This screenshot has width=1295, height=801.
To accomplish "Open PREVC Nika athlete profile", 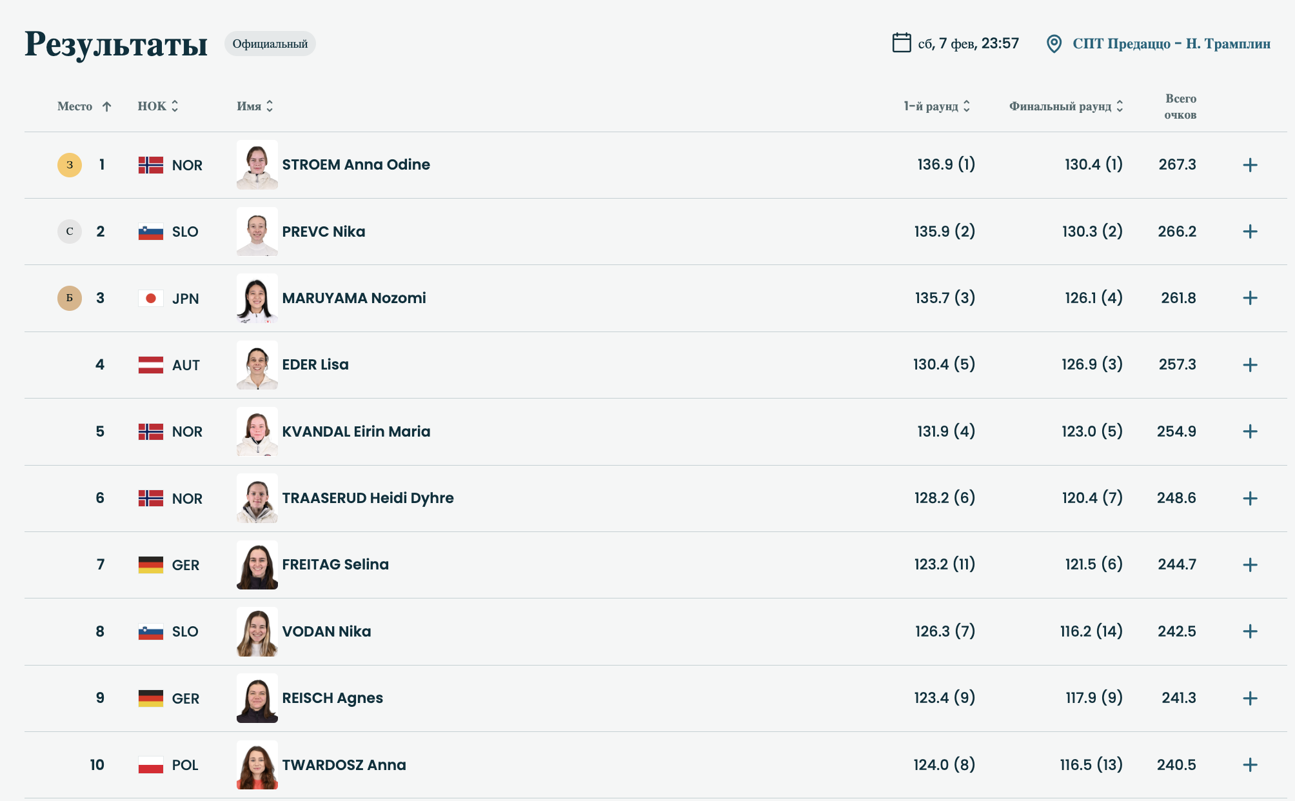I will 323,232.
